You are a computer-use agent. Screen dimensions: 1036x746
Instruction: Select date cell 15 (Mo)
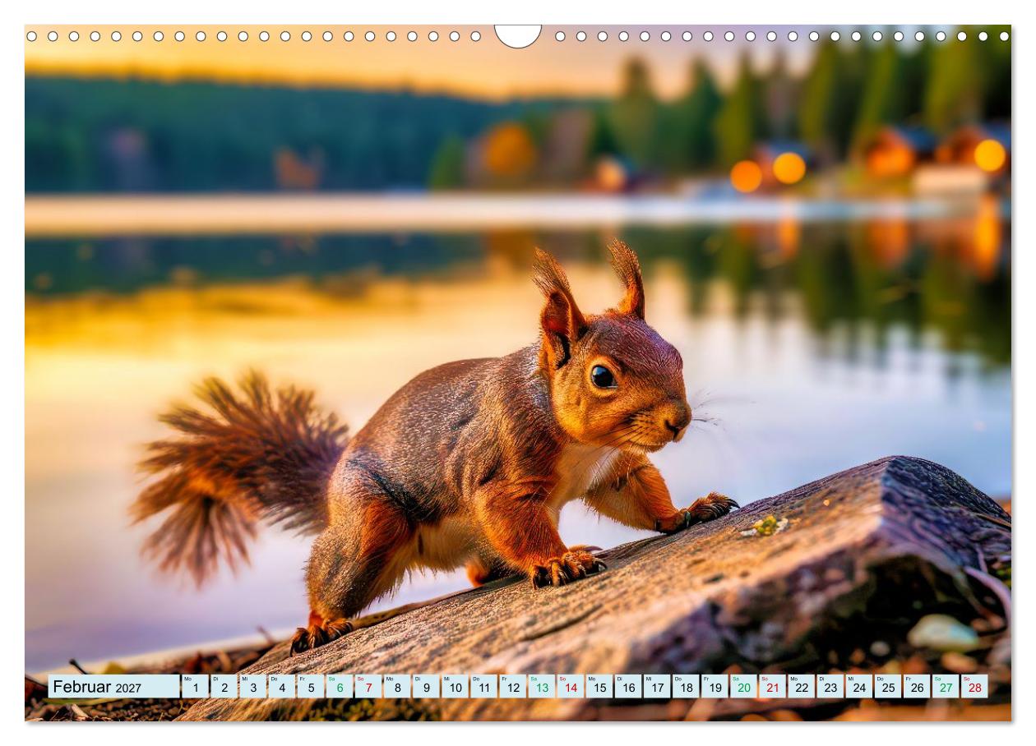(599, 687)
